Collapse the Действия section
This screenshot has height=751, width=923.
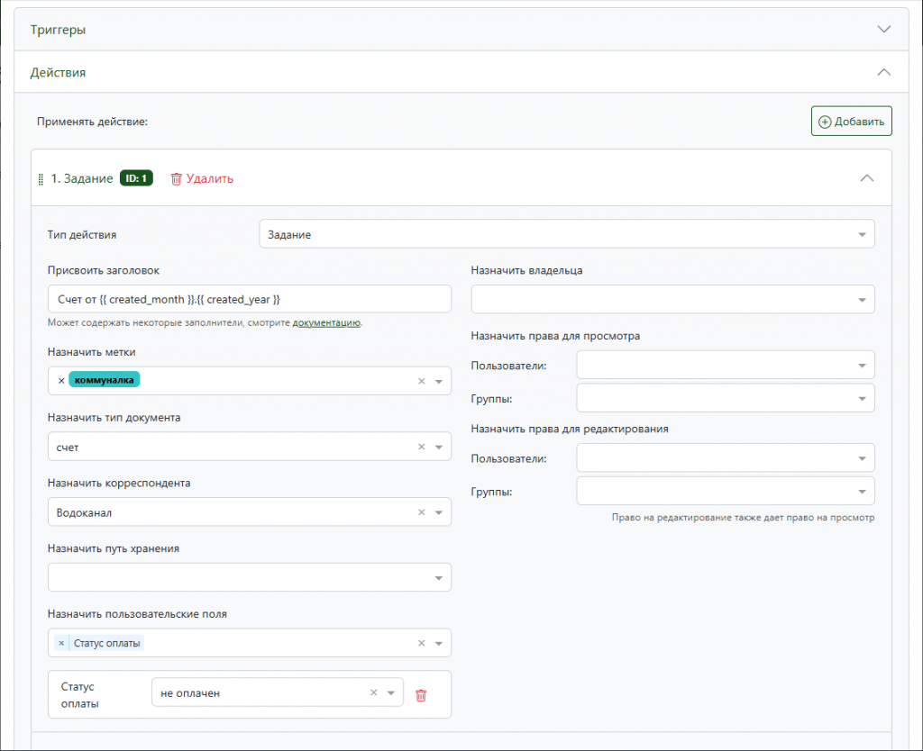pyautogui.click(x=883, y=72)
